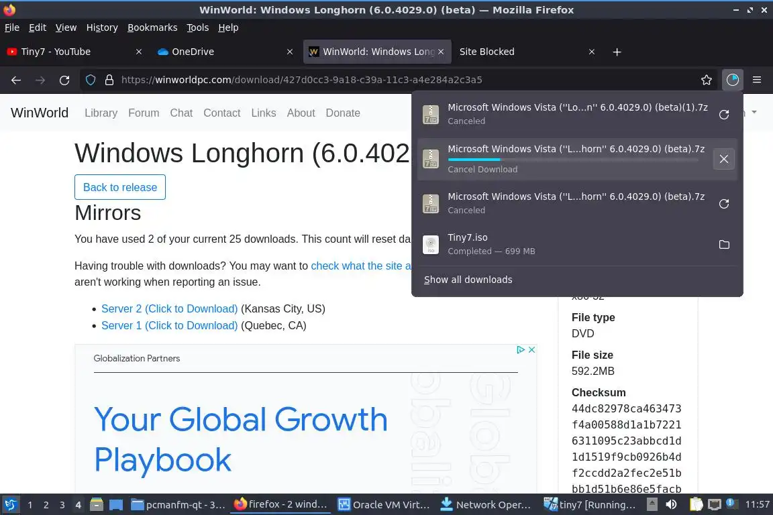Switch to Oracle VM VirtualBox taskbar window
Viewport: 773px width, 515px height.
tap(384, 505)
